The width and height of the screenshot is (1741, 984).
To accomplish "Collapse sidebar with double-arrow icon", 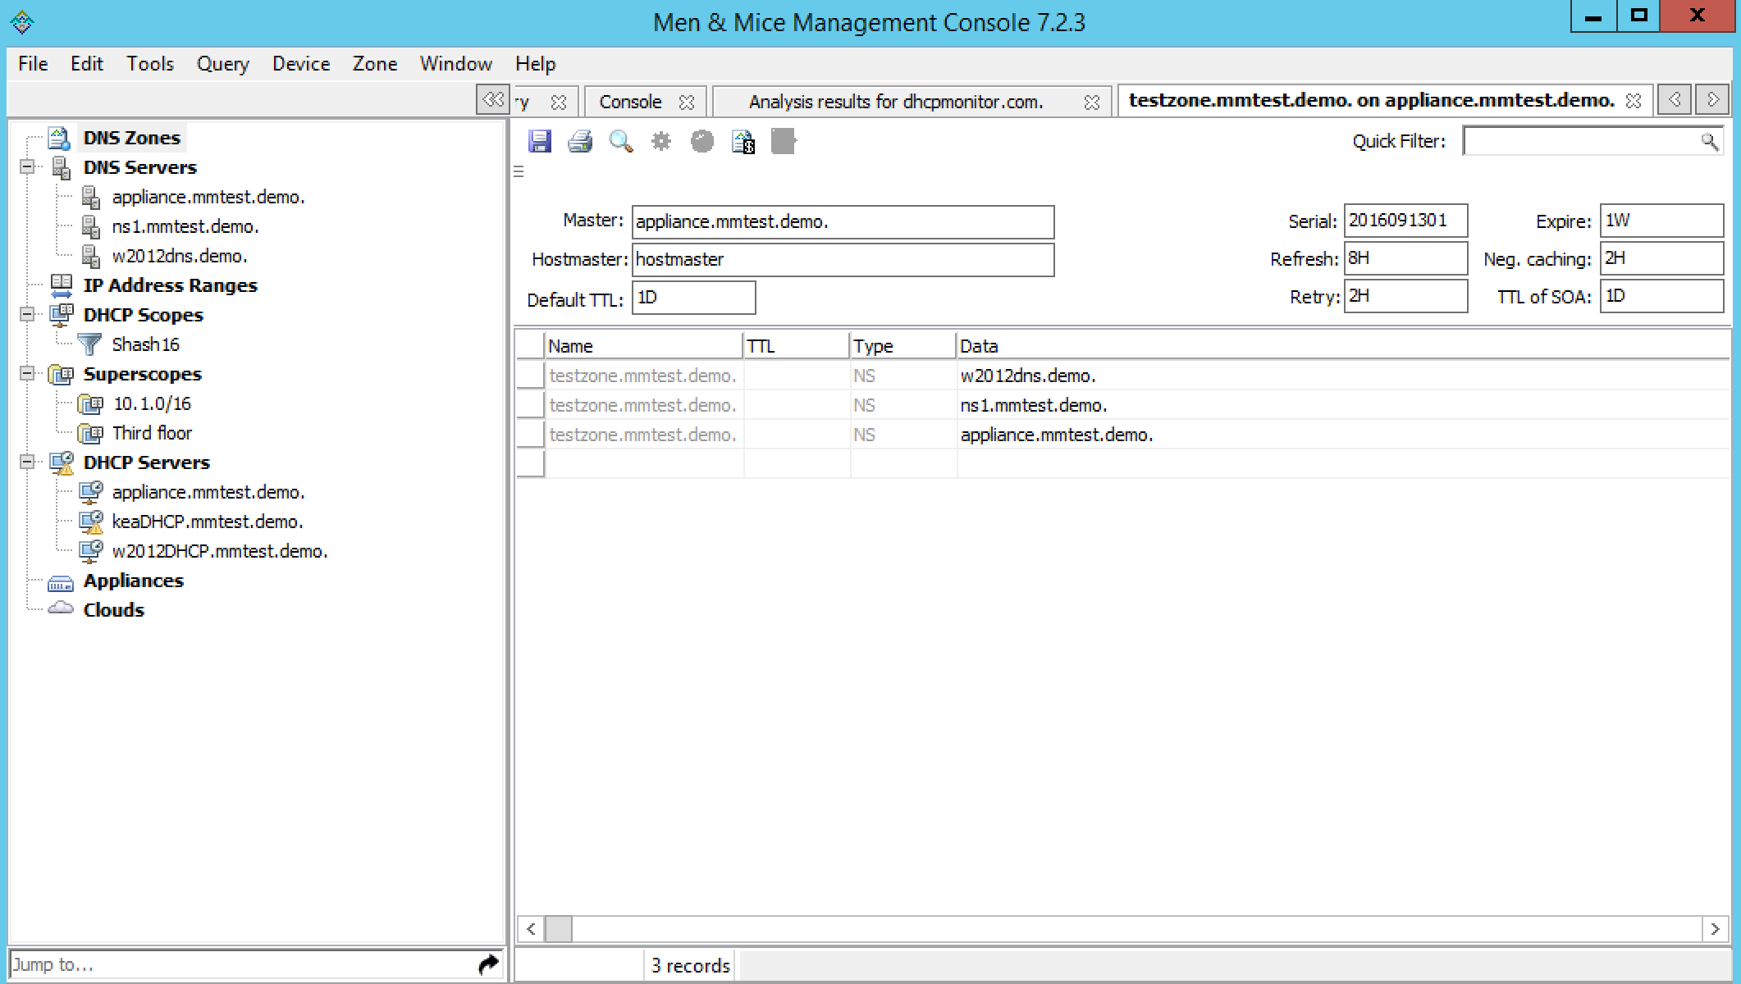I will [x=492, y=100].
